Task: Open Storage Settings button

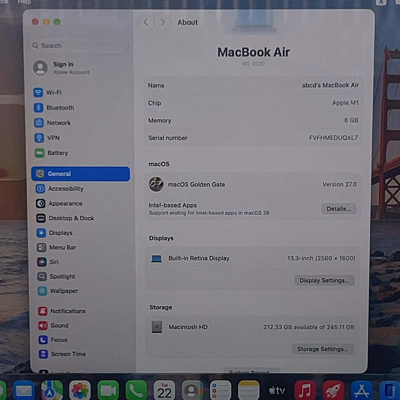Action: [322, 349]
